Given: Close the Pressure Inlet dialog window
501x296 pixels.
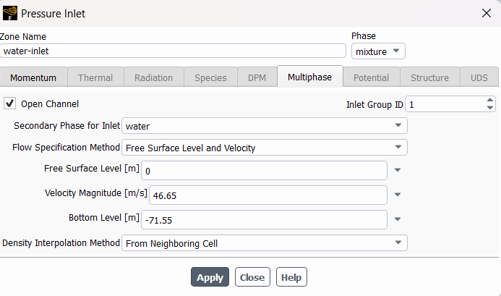Looking at the screenshot, I should (x=486, y=13).
